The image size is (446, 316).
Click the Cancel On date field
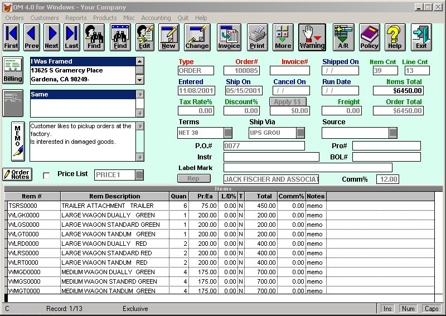point(291,91)
